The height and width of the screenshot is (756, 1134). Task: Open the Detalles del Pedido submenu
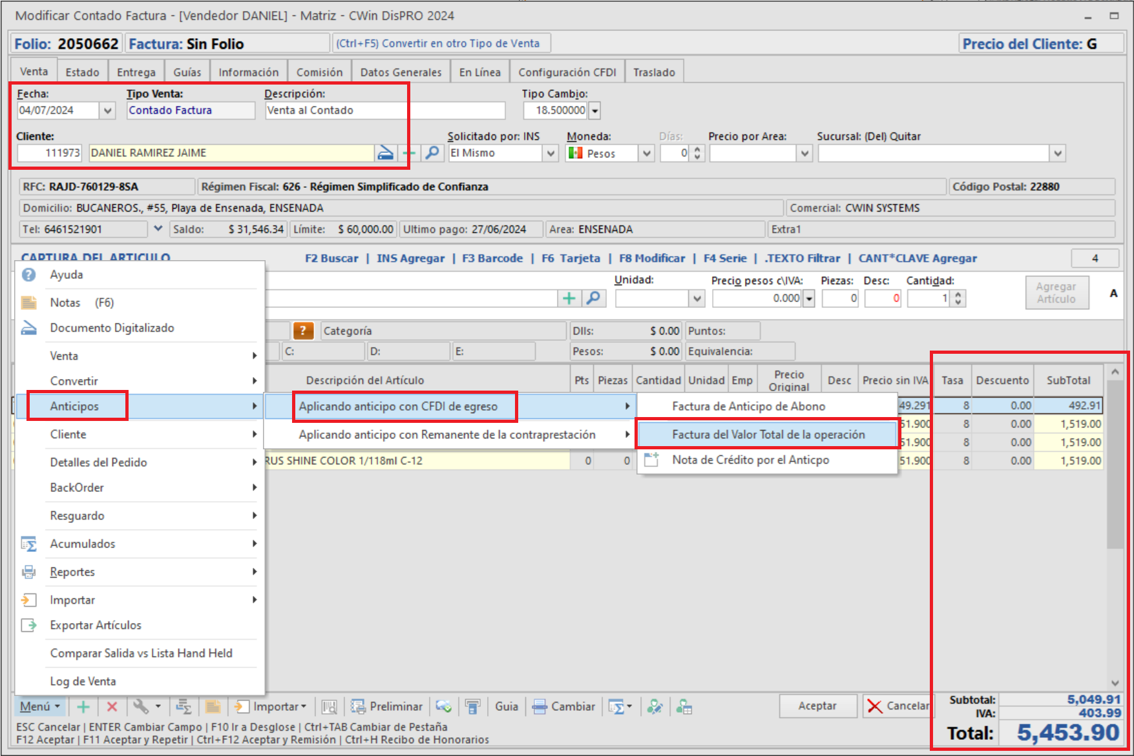[140, 462]
